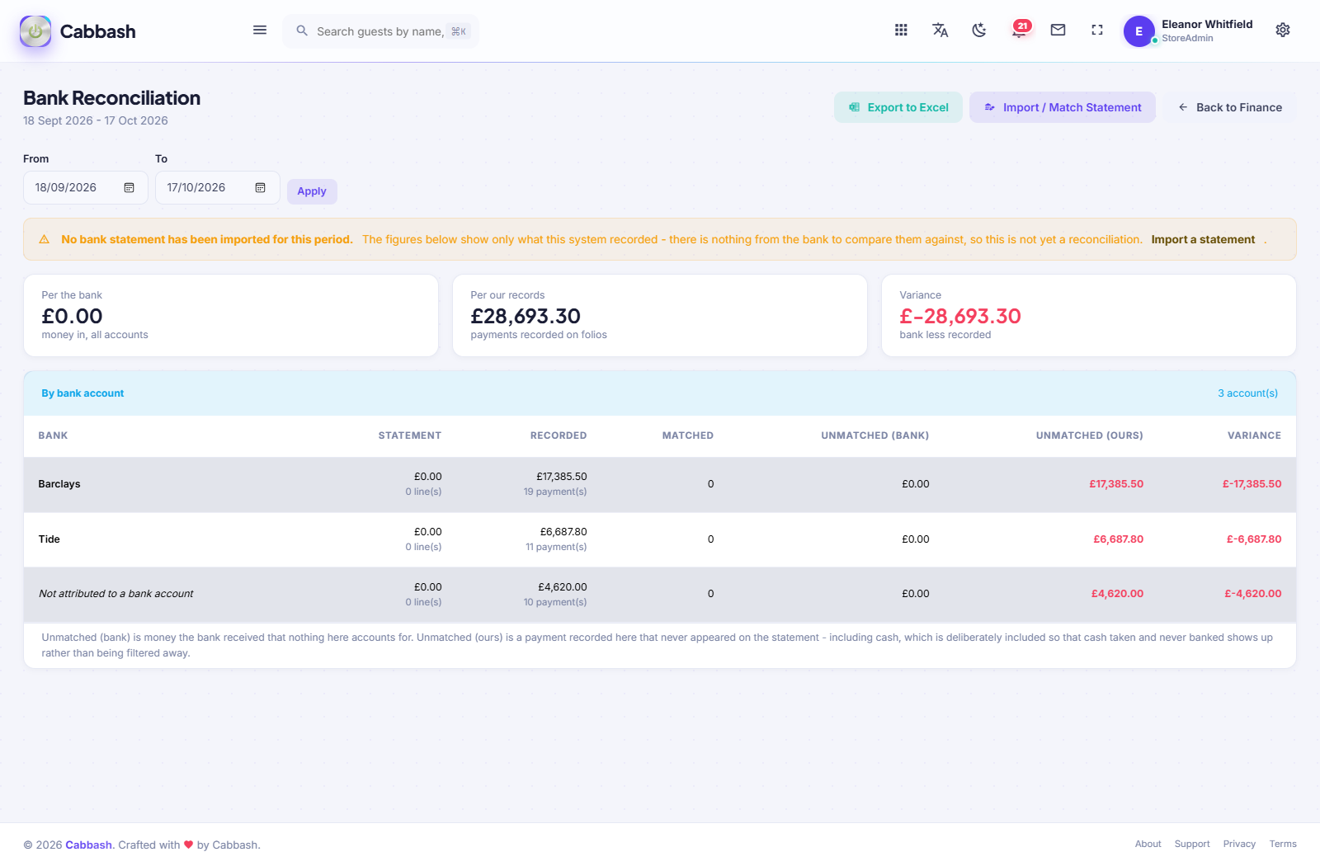Click Import / Match Statement button
The width and height of the screenshot is (1320, 866).
pos(1063,107)
